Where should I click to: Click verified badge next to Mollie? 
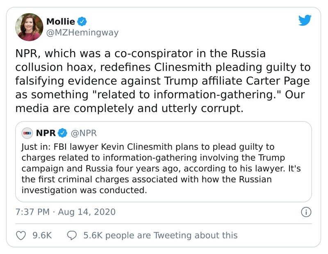coord(82,22)
